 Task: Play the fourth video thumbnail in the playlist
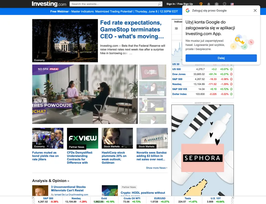[153, 119]
